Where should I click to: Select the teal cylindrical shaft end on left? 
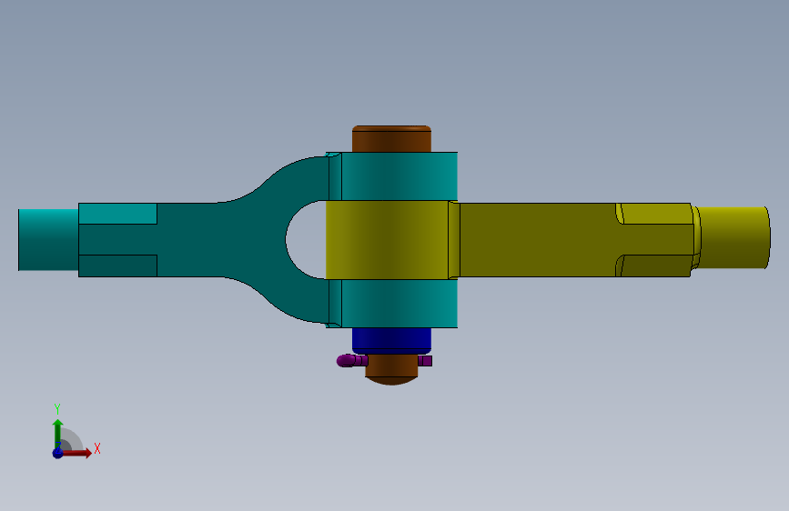pyautogui.click(x=48, y=240)
